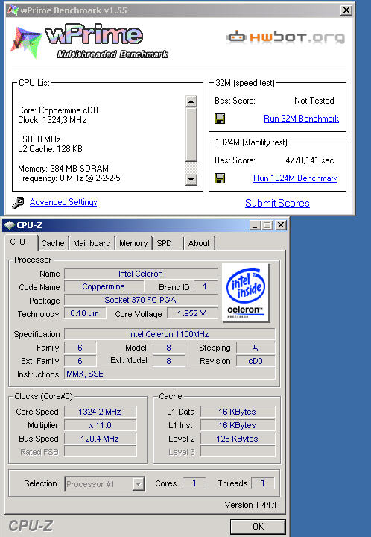
Task: Open the Processor #1 selection dropdown
Action: point(138,484)
